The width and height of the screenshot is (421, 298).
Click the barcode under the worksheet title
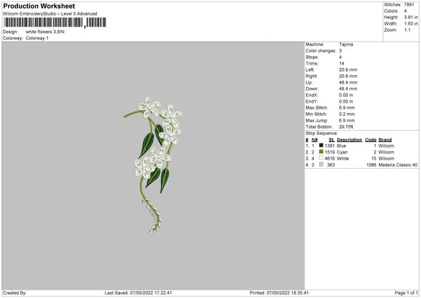(x=55, y=22)
